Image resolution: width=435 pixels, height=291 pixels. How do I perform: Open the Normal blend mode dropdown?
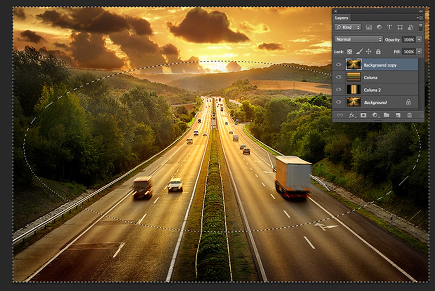(x=359, y=39)
